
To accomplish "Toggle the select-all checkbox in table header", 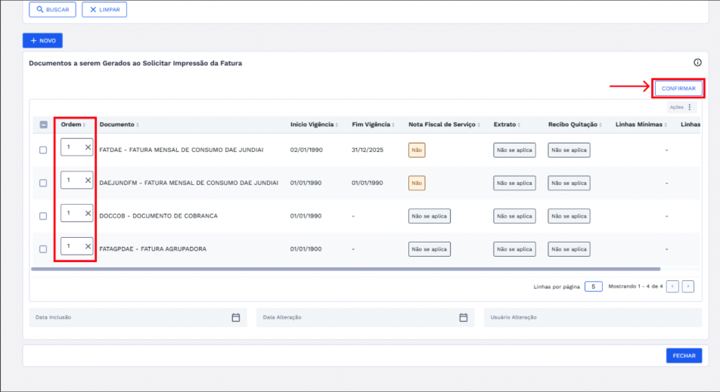I will click(43, 125).
